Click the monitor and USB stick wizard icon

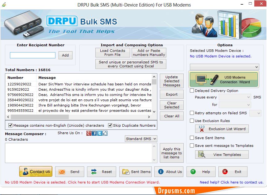pyautogui.click(x=207, y=79)
